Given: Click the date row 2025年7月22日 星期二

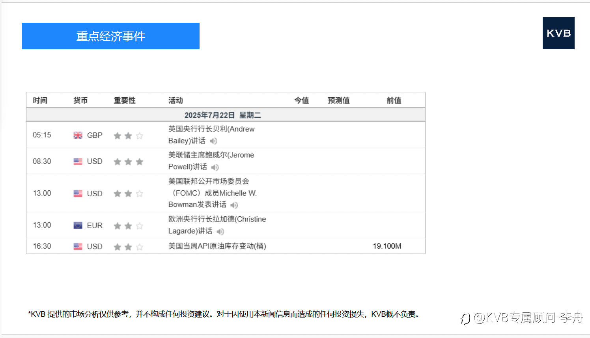Looking at the screenshot, I should click(x=226, y=115).
